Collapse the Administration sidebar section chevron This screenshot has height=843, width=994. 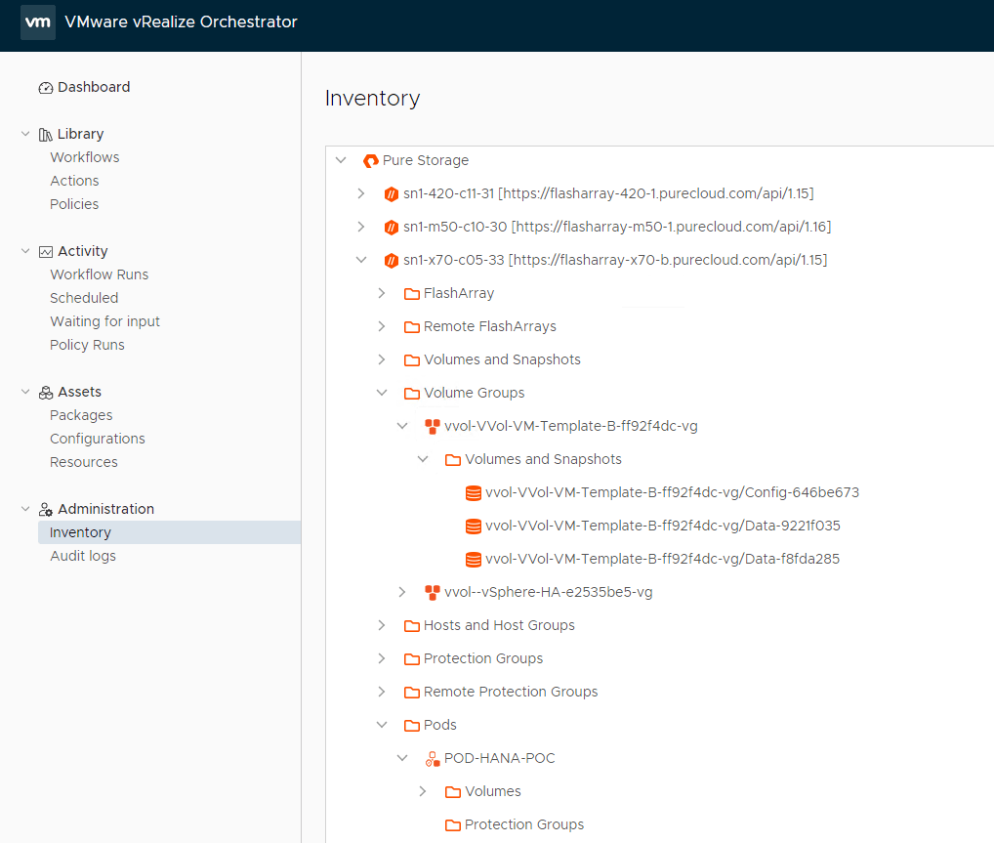(25, 509)
